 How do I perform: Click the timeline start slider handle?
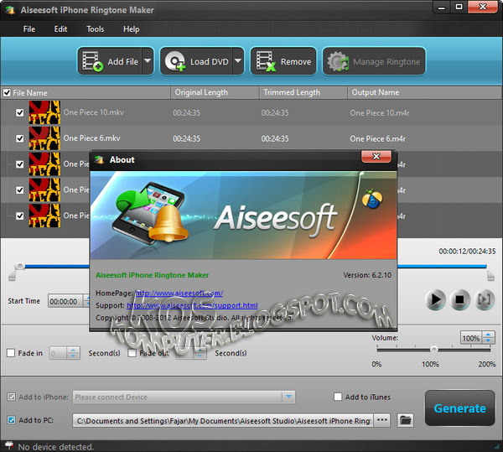tap(20, 266)
